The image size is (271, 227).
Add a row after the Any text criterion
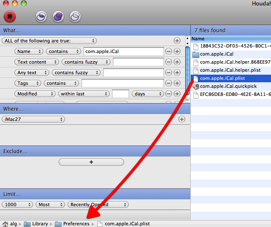(x=177, y=73)
